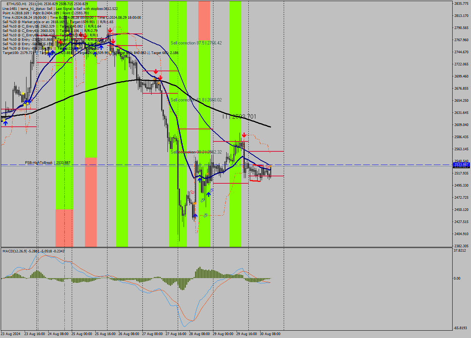Click the 23 Aug 2024 date label
The height and width of the screenshot is (338, 471).
[x=11, y=334]
